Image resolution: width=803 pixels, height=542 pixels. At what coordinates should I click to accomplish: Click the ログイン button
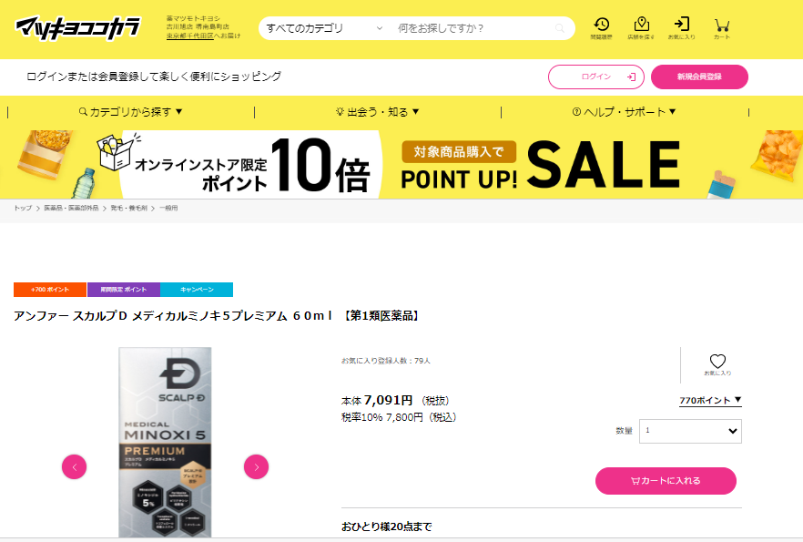[x=596, y=77]
